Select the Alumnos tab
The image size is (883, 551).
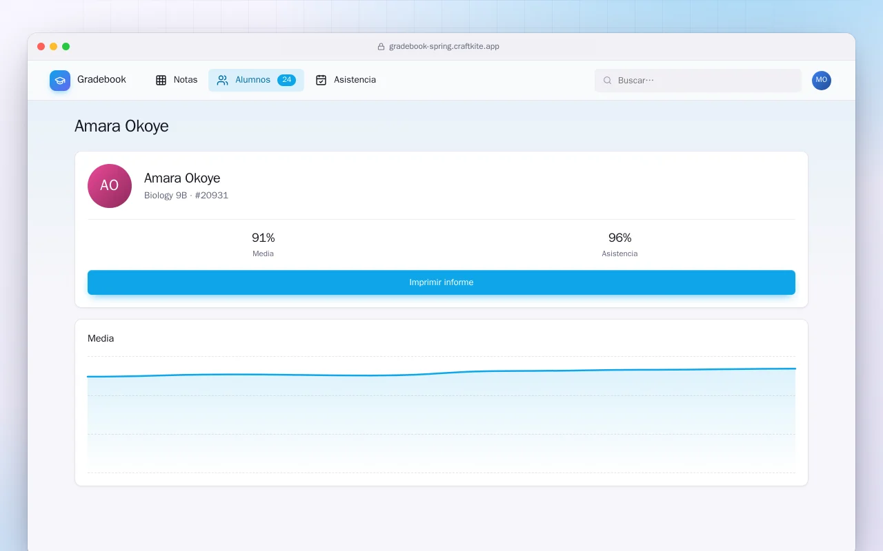tap(256, 80)
